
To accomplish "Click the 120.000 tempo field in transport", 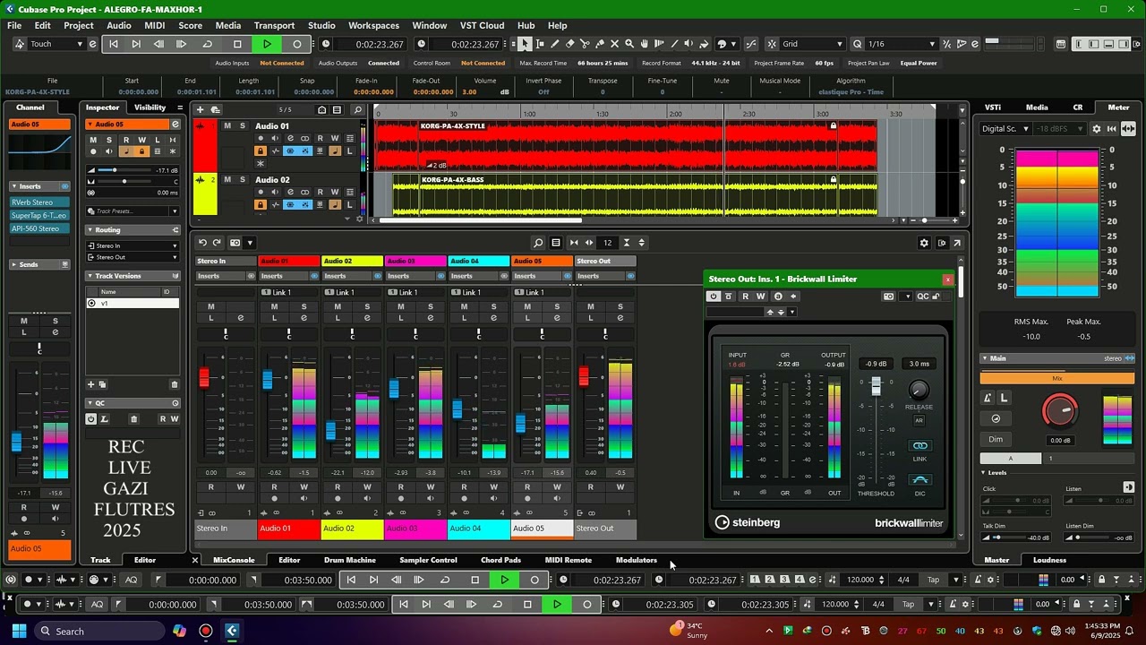I will (859, 580).
